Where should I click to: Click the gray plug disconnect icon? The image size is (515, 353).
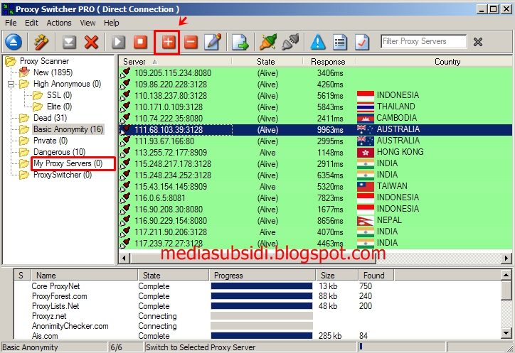point(290,42)
